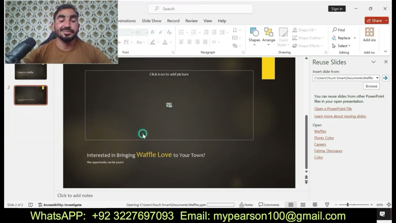Click Increase Font Size icon
Viewport: 396px width, 223px height.
click(153, 32)
